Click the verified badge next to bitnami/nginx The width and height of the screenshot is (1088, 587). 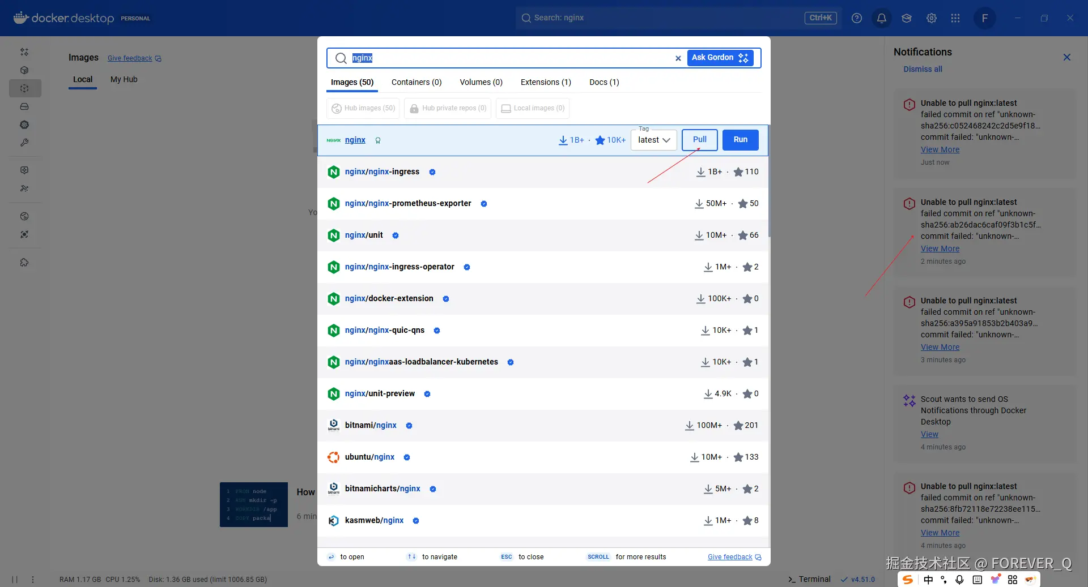coord(409,426)
